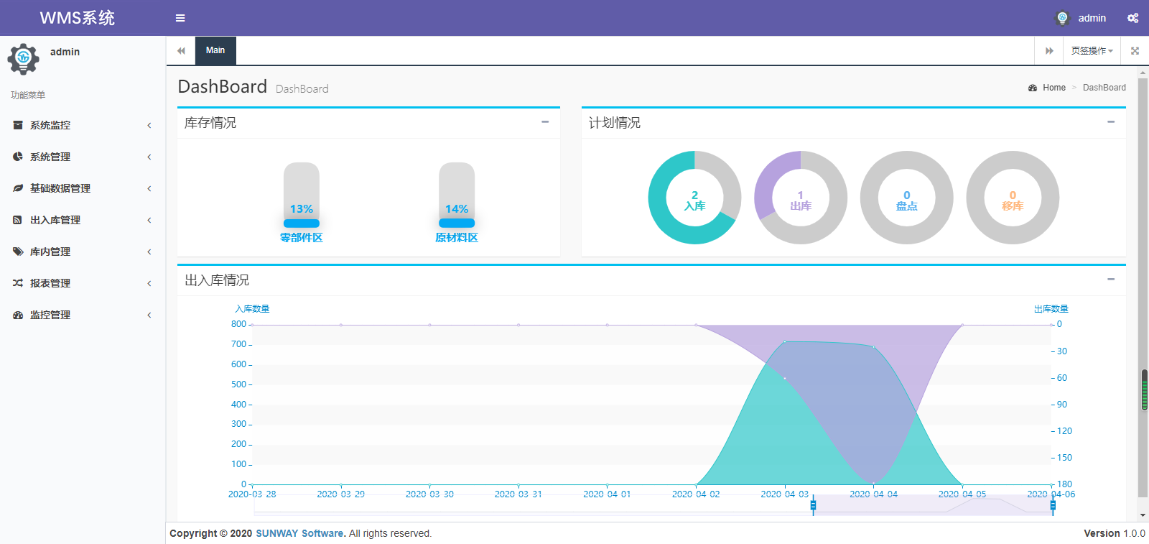Viewport: 1149px width, 544px height.
Task: Open the 页签操作 dropdown
Action: 1092,51
